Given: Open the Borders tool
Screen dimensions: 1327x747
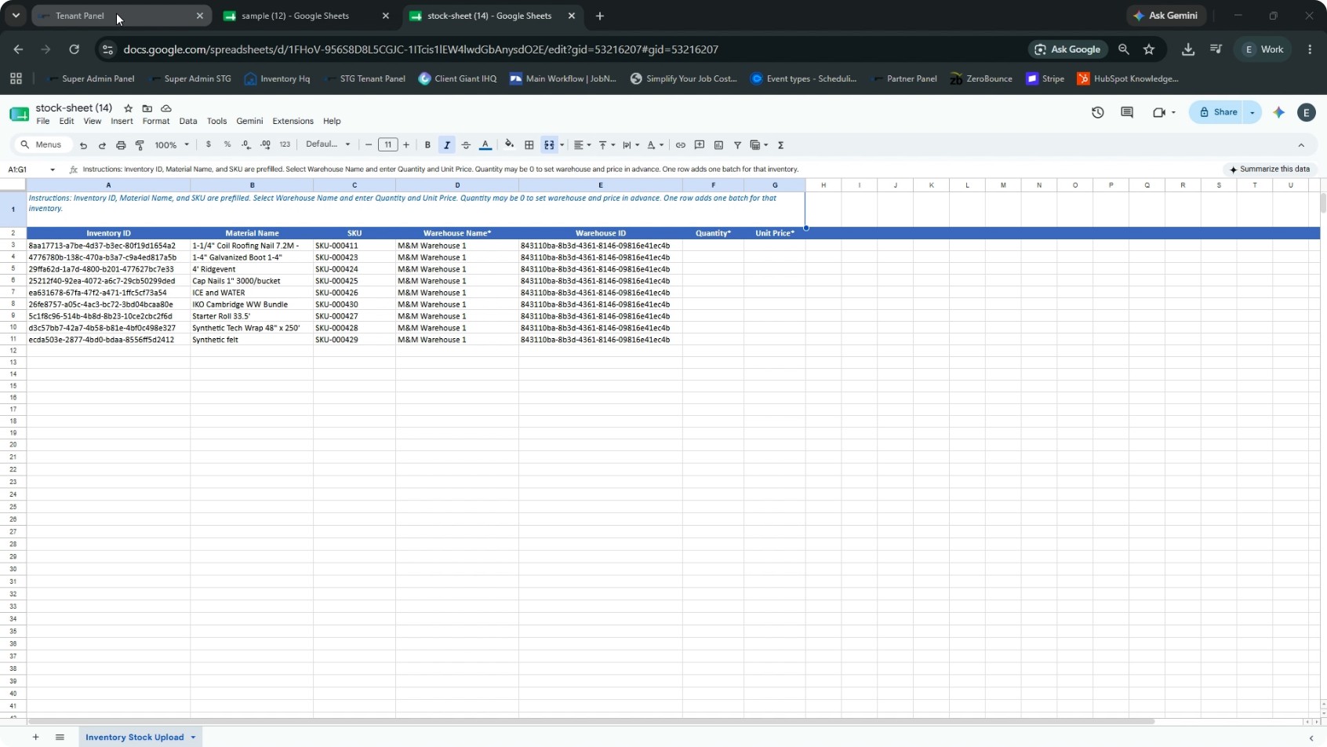Looking at the screenshot, I should [x=529, y=145].
